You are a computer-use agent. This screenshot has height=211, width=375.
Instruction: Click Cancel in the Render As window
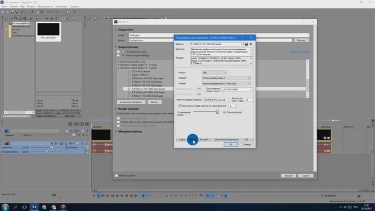click(x=306, y=176)
